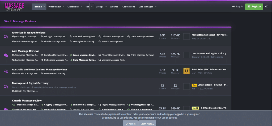
Task: Click the Calgary Massage subforum icon
Action: tap(42, 105)
